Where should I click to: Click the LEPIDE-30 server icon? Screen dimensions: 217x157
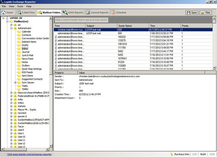[7, 18]
